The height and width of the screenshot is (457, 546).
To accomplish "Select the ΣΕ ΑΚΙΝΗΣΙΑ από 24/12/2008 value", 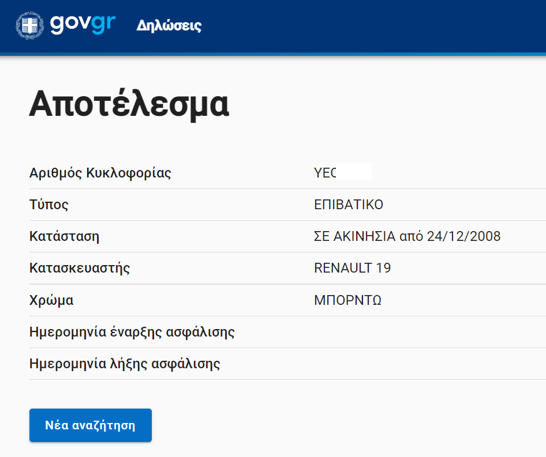I will click(407, 236).
